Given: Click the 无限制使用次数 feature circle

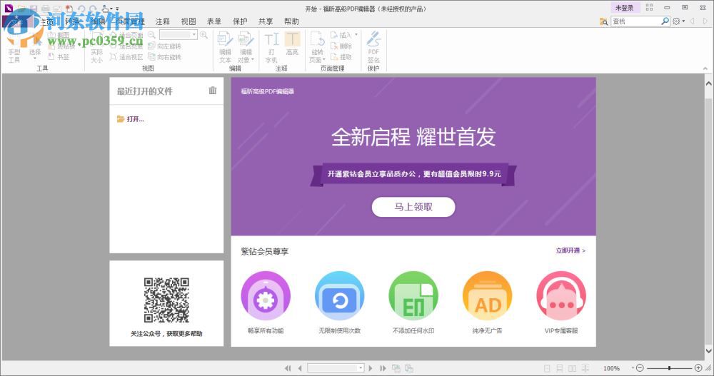Looking at the screenshot, I should point(339,296).
